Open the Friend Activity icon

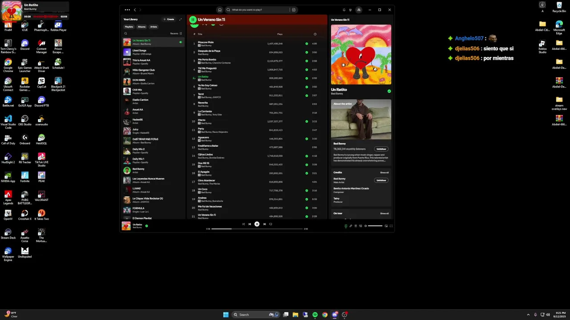[x=350, y=10]
